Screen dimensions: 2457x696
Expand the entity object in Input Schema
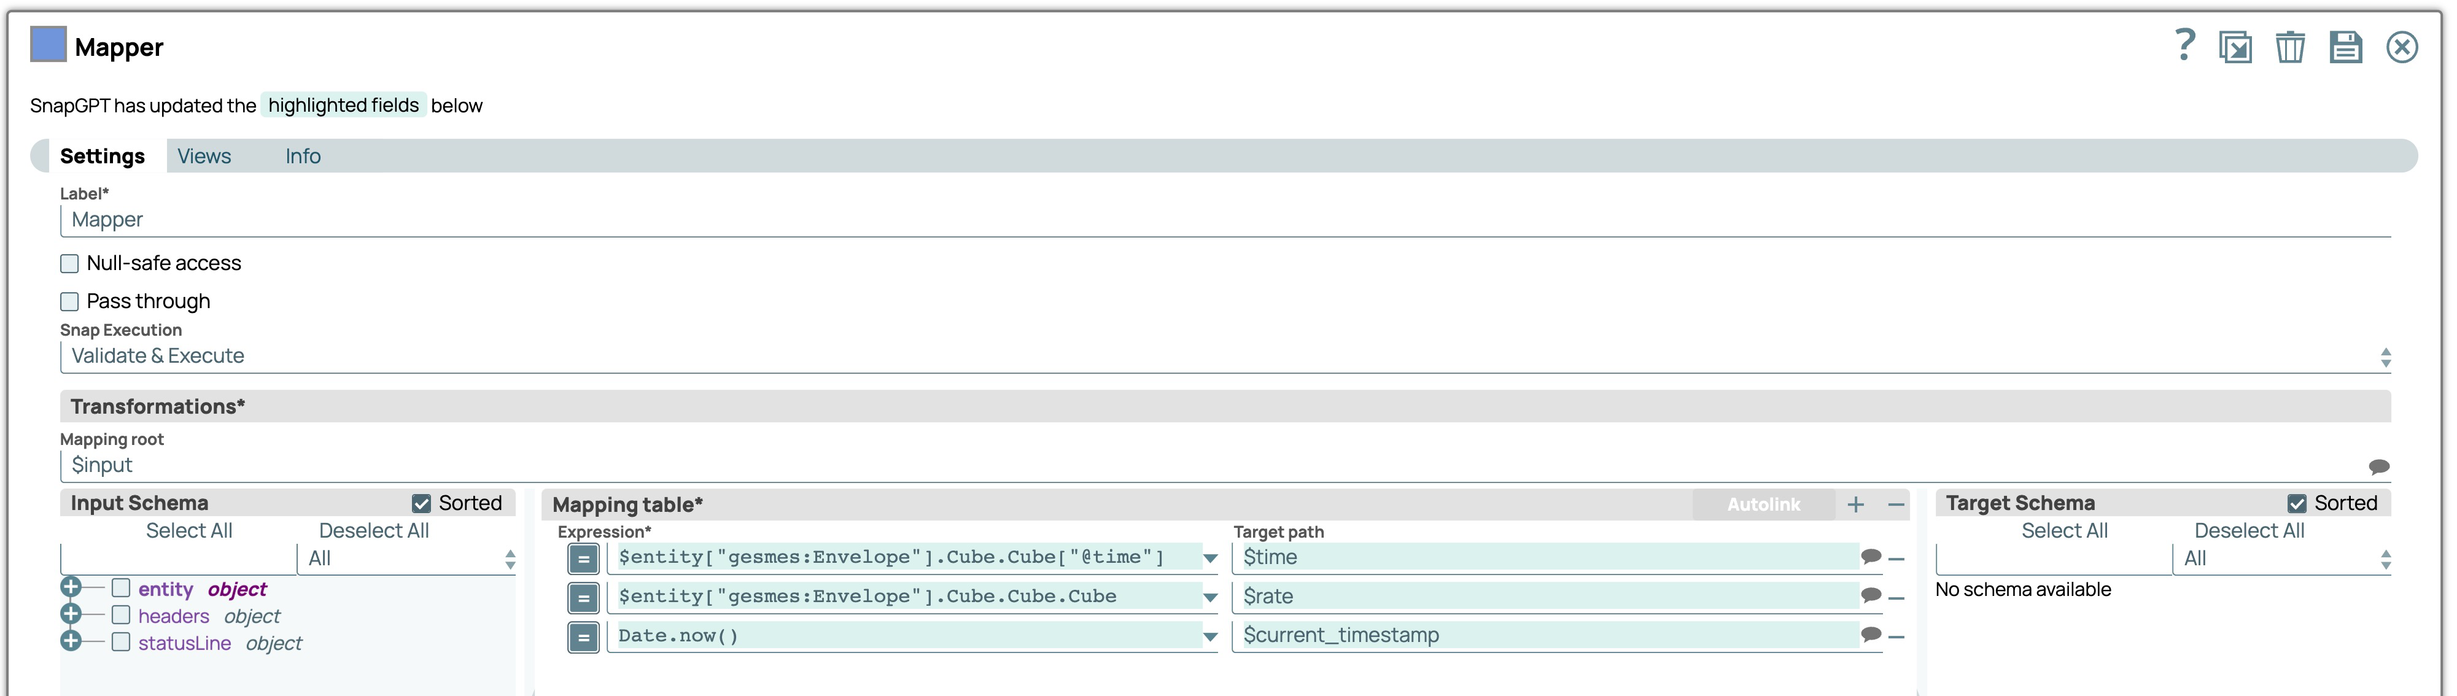point(72,588)
